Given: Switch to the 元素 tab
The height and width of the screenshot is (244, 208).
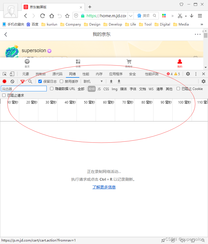Looking at the screenshot, I should coord(26,74).
